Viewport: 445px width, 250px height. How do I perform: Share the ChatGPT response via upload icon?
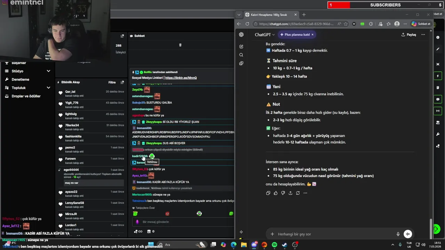click(291, 193)
